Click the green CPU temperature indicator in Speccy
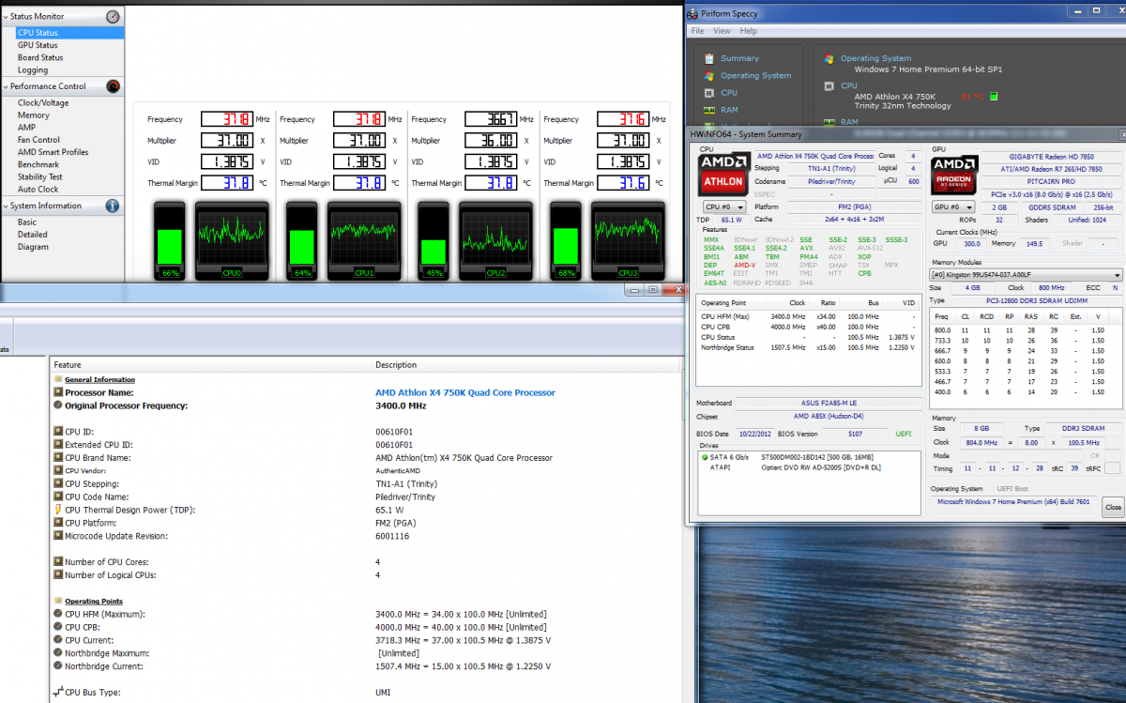 (x=994, y=96)
